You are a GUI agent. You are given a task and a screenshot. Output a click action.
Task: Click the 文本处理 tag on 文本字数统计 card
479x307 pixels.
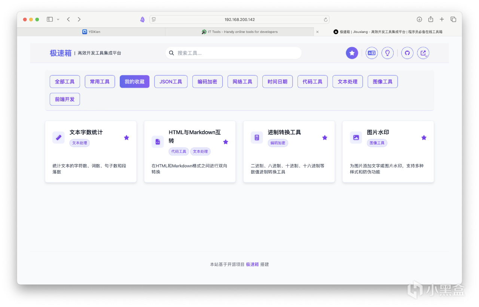[x=80, y=143]
